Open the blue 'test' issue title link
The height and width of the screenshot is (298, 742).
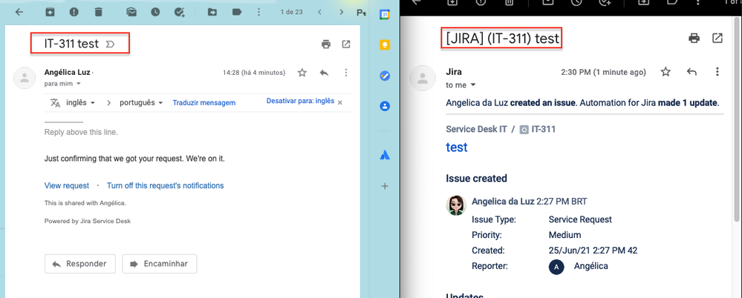tap(457, 147)
